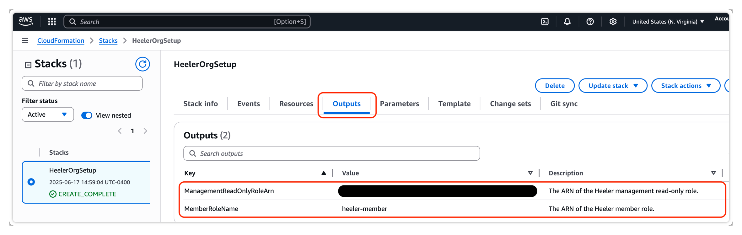
Task: Click the management read-only role description
Action: pos(623,191)
